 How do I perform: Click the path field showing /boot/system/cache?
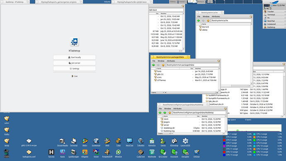(x=231, y=21)
